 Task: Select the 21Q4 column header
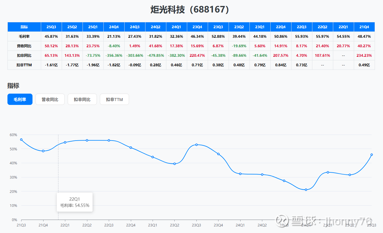pos(364,27)
